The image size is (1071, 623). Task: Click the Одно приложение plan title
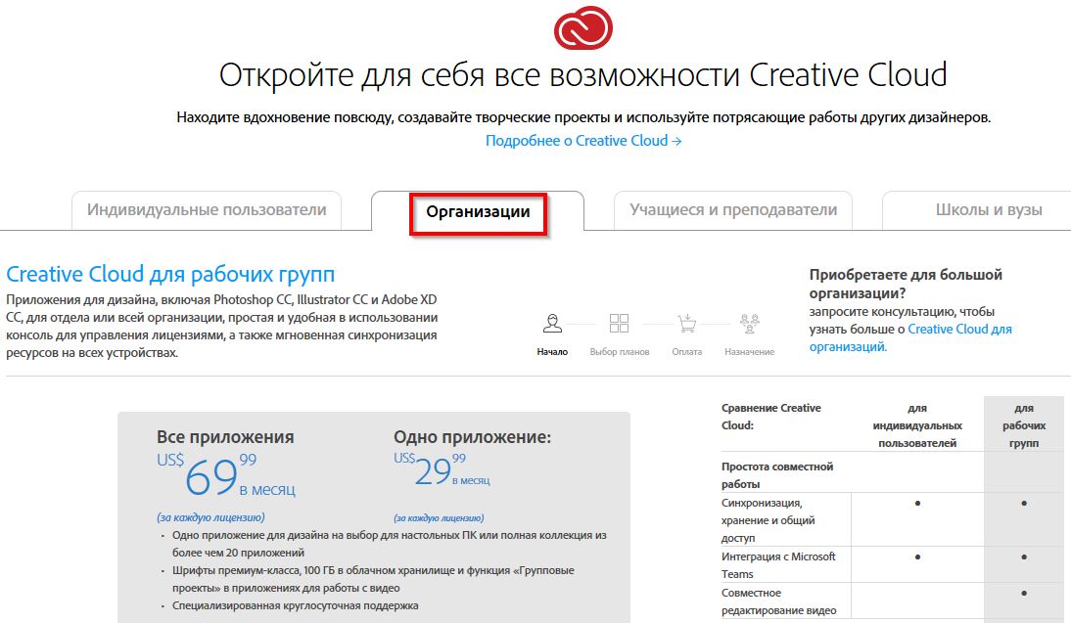[472, 437]
